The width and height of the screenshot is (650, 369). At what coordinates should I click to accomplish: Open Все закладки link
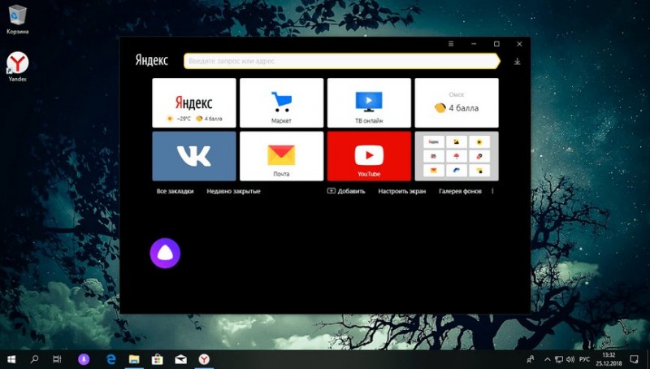pos(175,191)
